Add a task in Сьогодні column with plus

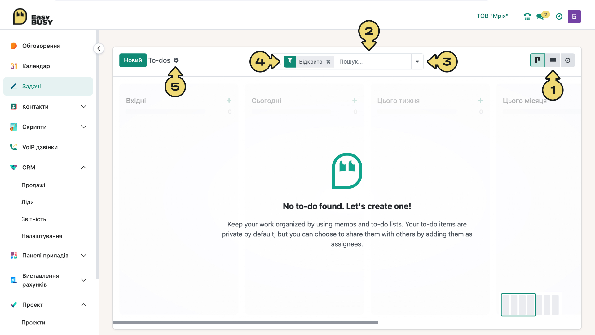pyautogui.click(x=355, y=100)
